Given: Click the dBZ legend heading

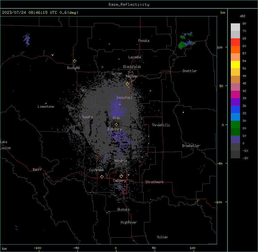Looking at the screenshot, I should (242, 16).
